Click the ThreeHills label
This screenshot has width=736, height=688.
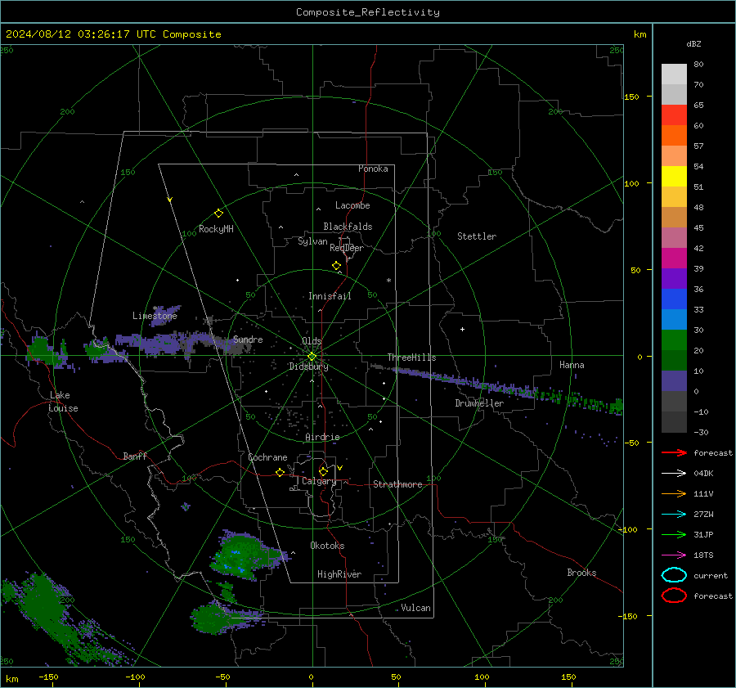411,357
